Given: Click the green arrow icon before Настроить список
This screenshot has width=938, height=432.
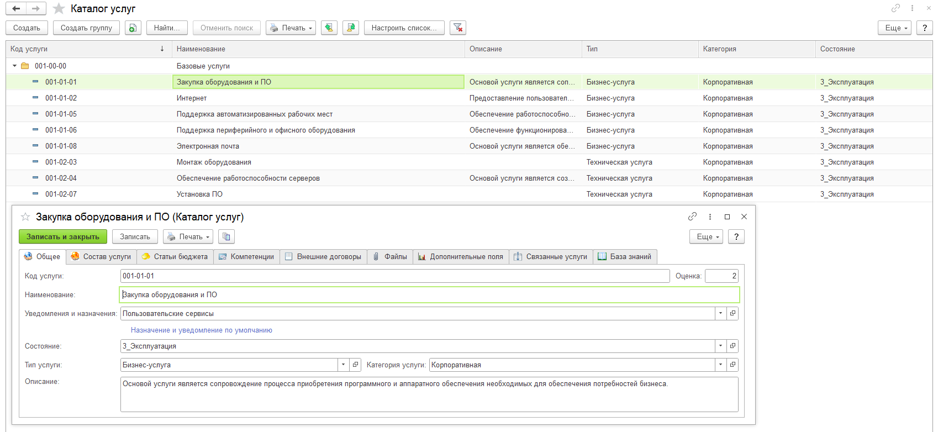Looking at the screenshot, I should pyautogui.click(x=351, y=28).
